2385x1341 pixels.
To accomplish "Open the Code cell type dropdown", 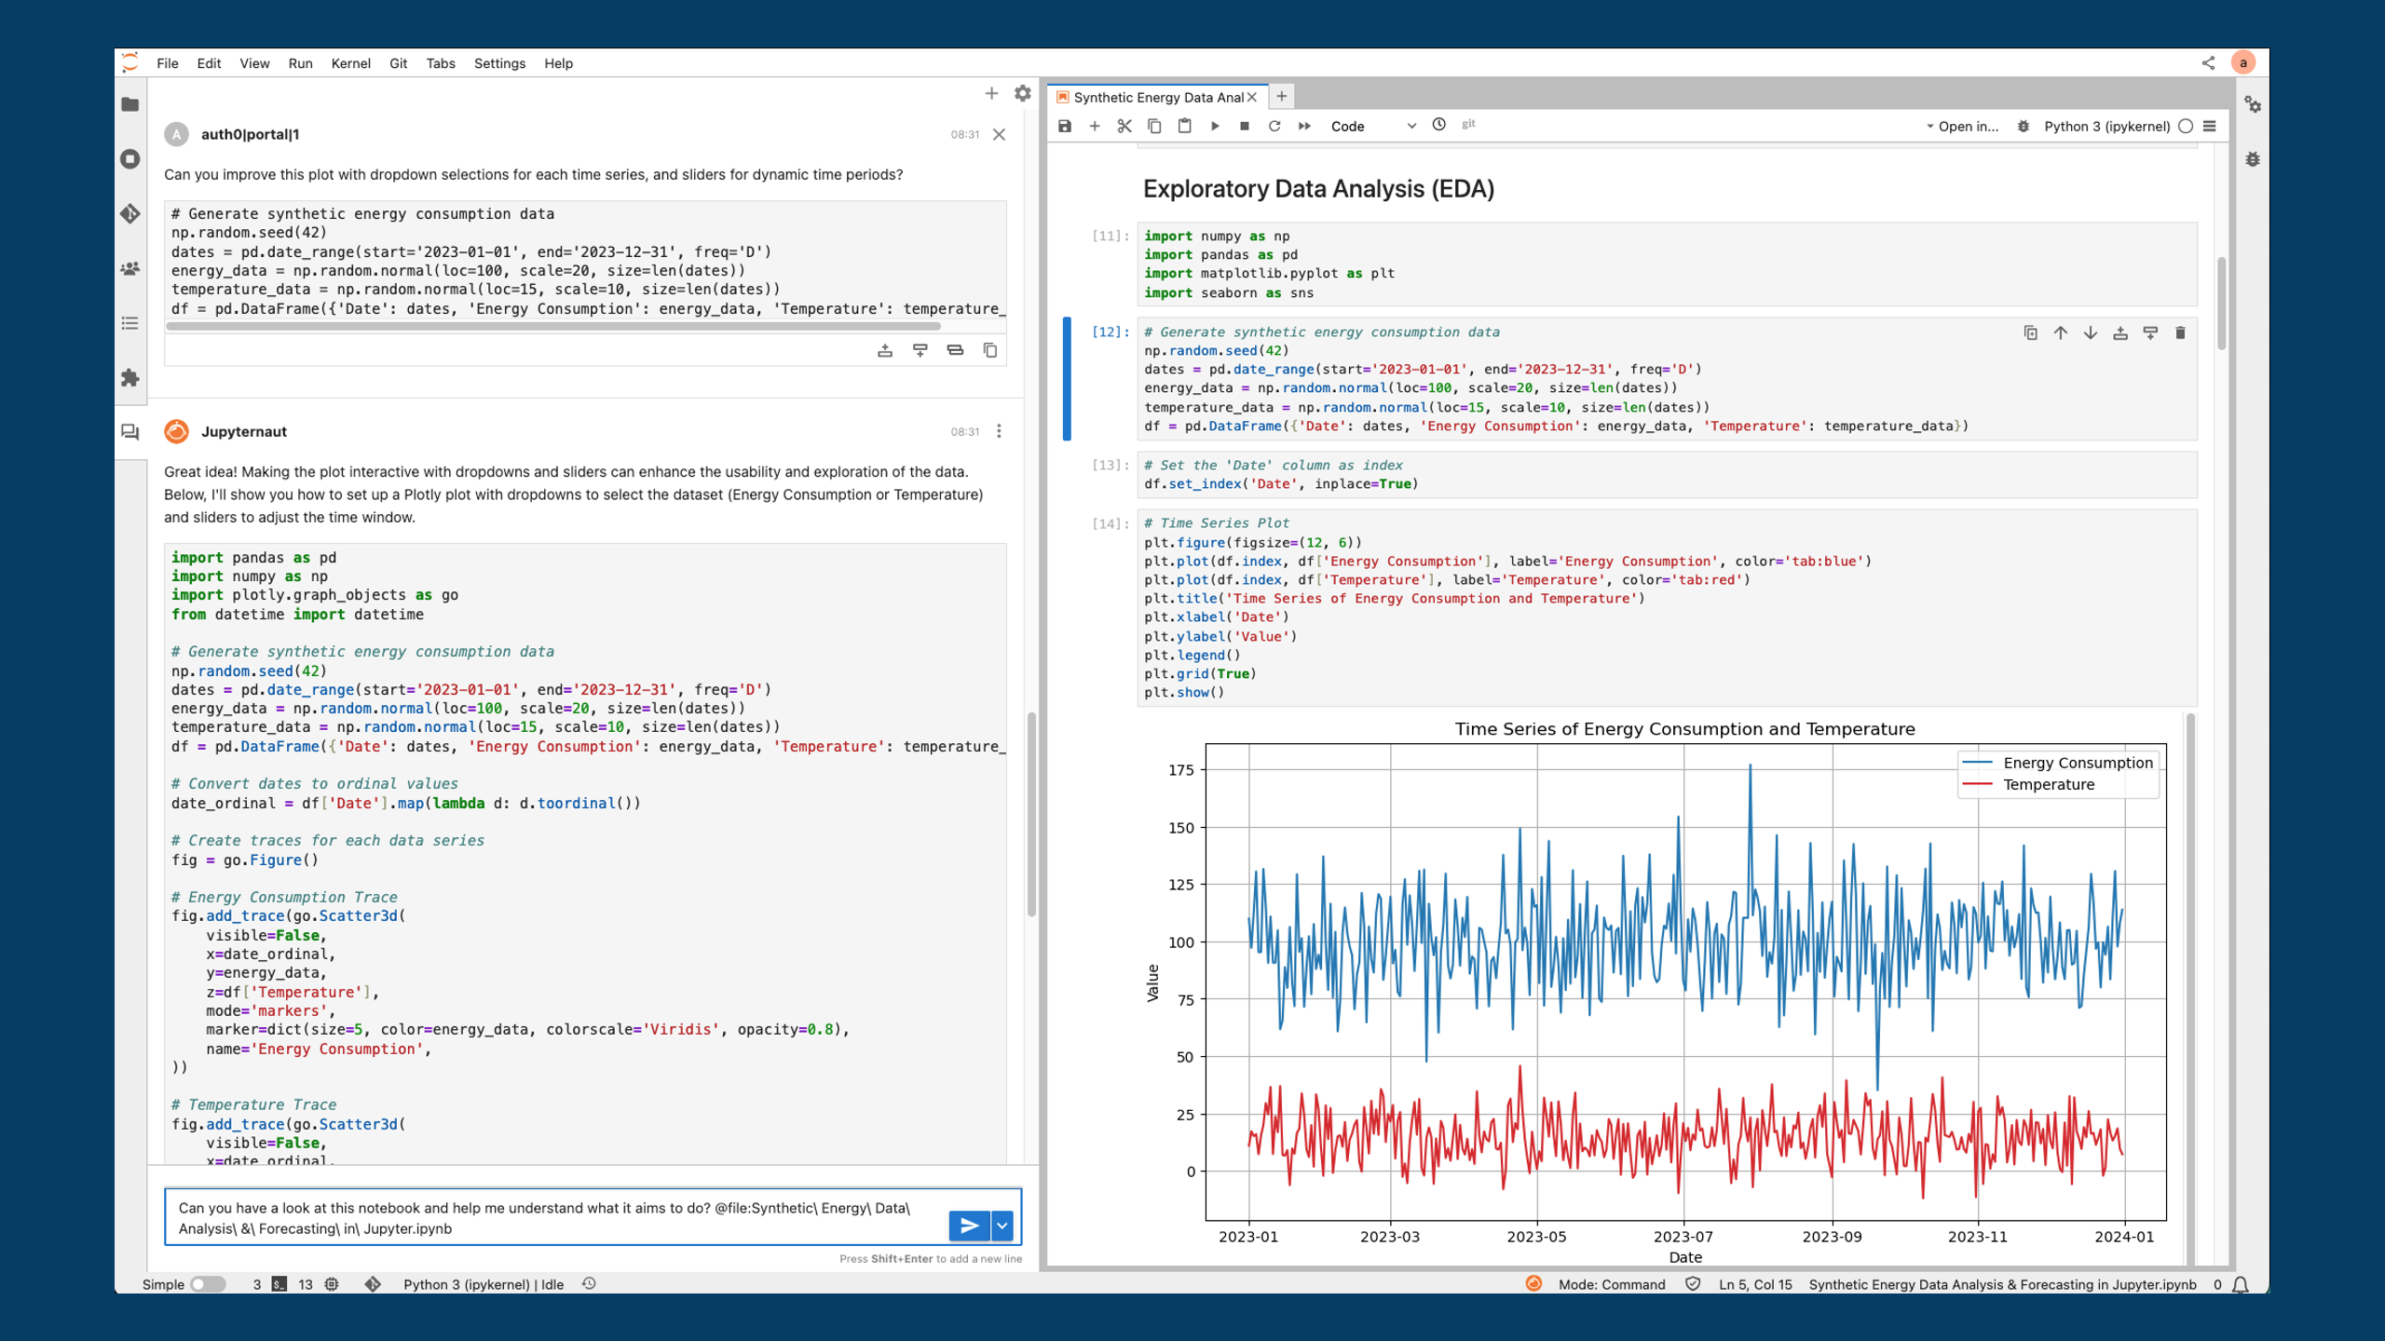I will click(x=1371, y=126).
